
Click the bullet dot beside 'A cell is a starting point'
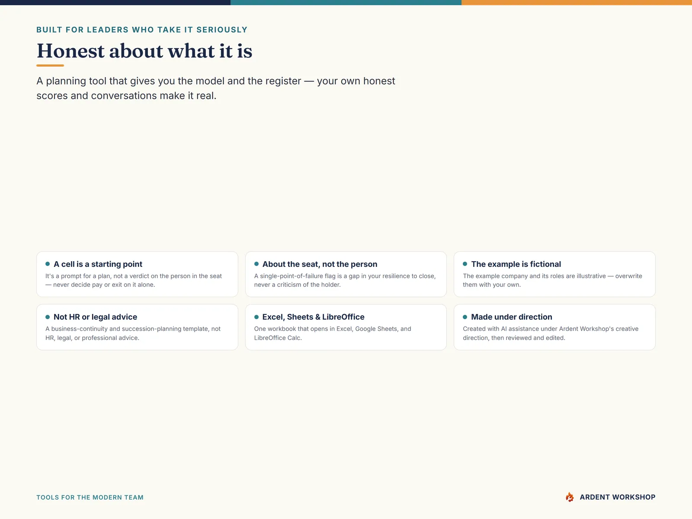click(48, 264)
